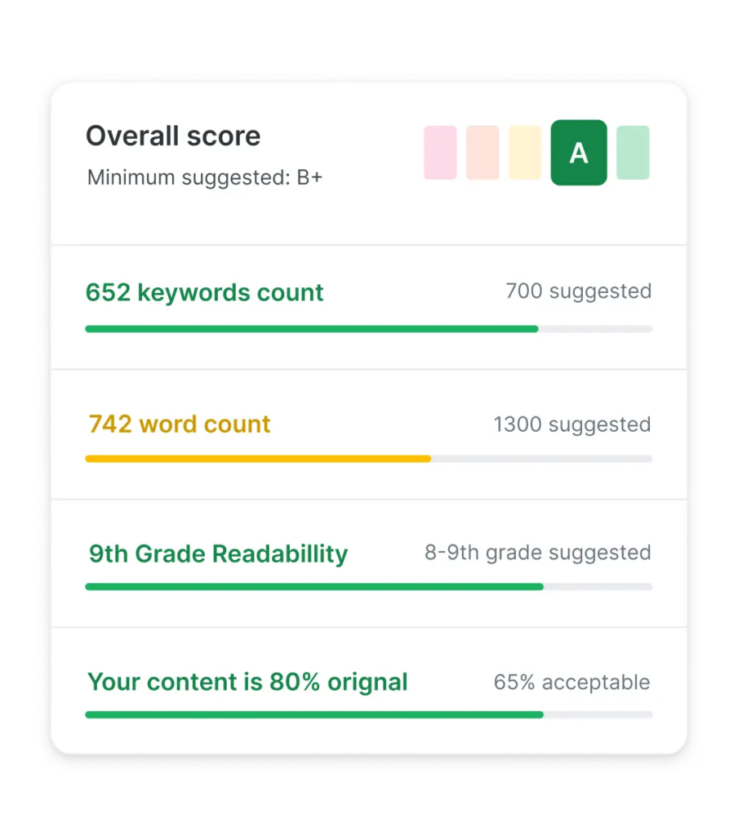The height and width of the screenshot is (836, 738).
Task: Click the peach grade swatch
Action: click(x=482, y=153)
